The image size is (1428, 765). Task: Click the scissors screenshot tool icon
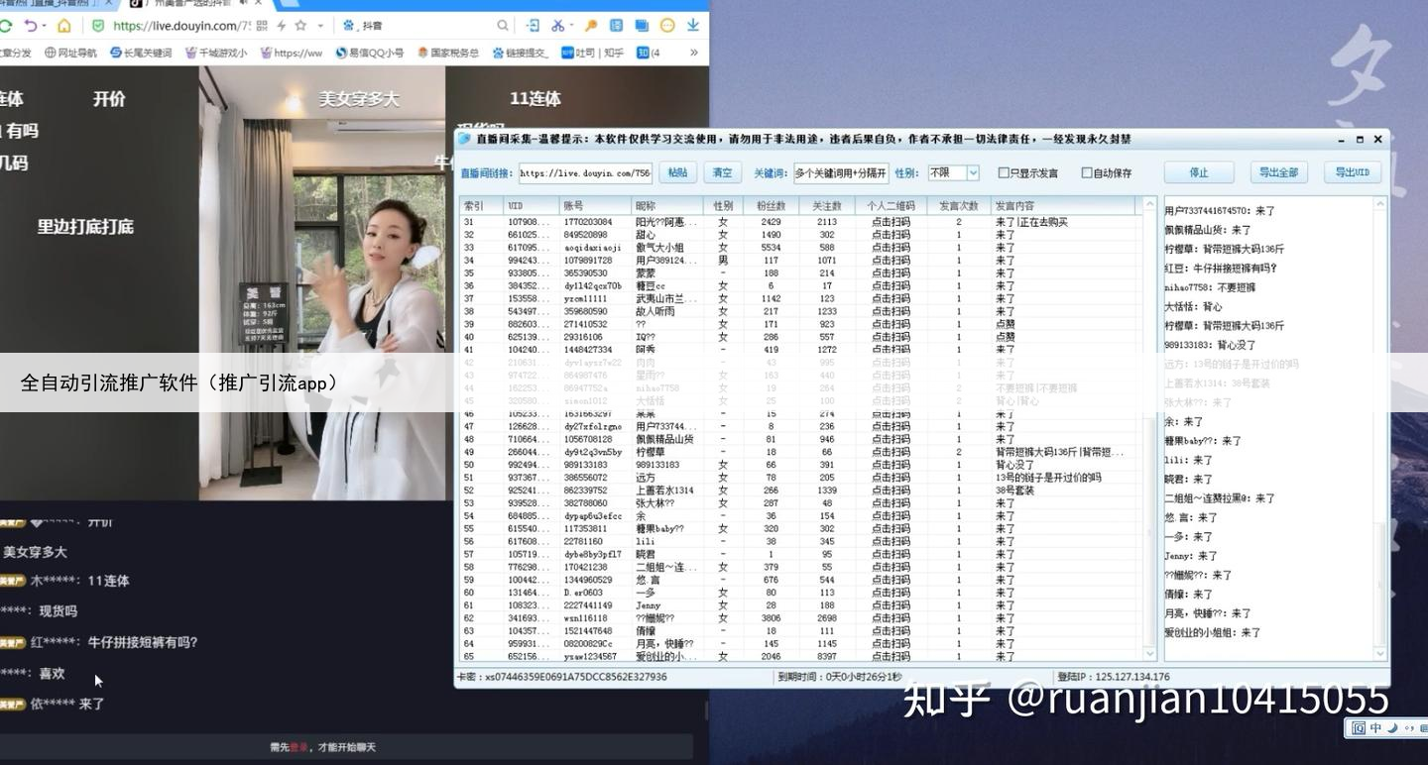(x=558, y=26)
